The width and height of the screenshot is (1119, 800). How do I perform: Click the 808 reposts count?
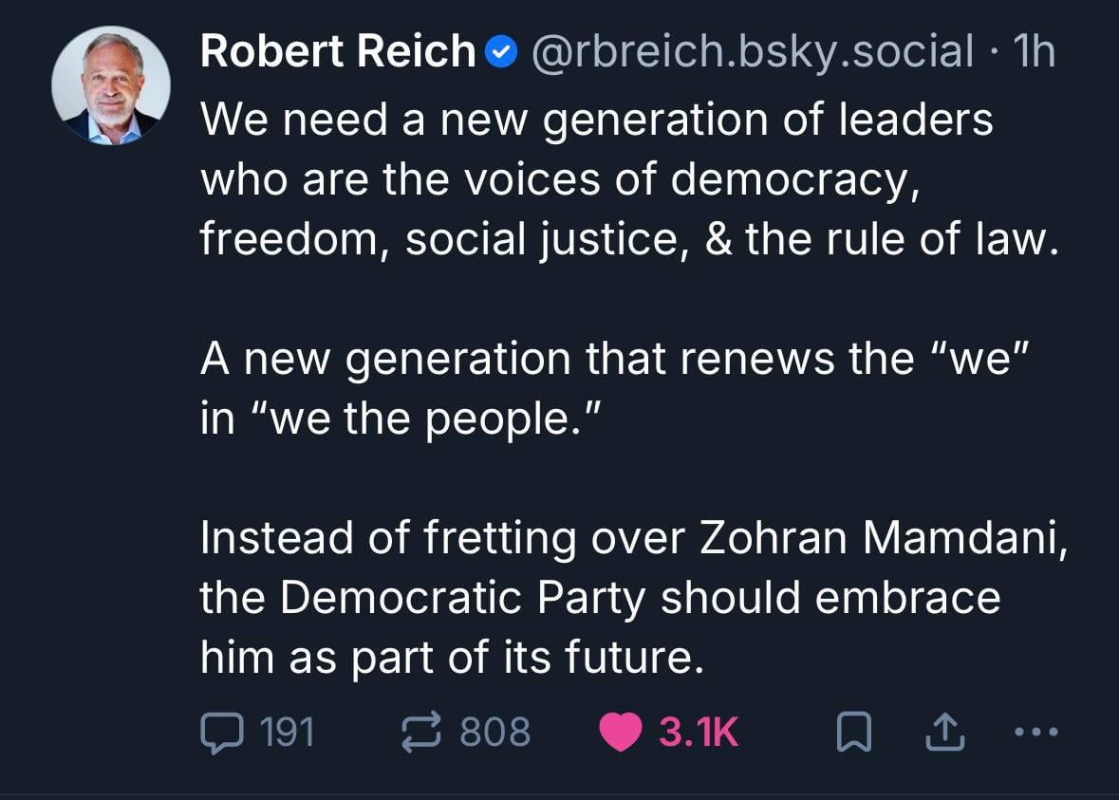click(494, 733)
